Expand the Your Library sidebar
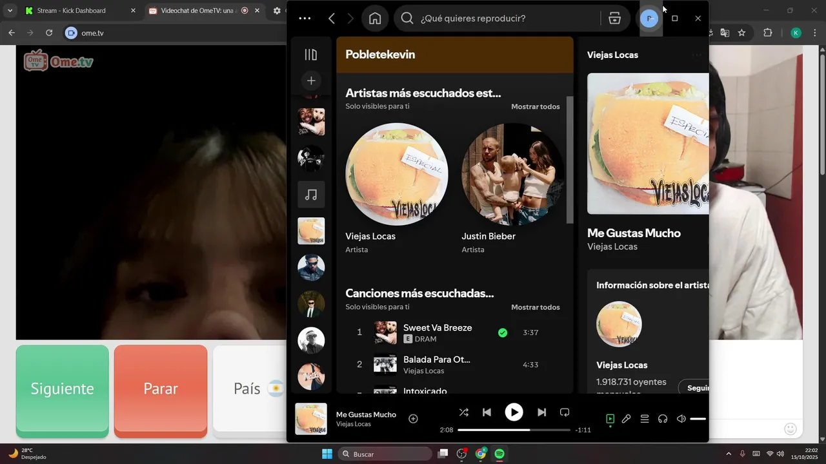This screenshot has width=826, height=464. [x=311, y=55]
